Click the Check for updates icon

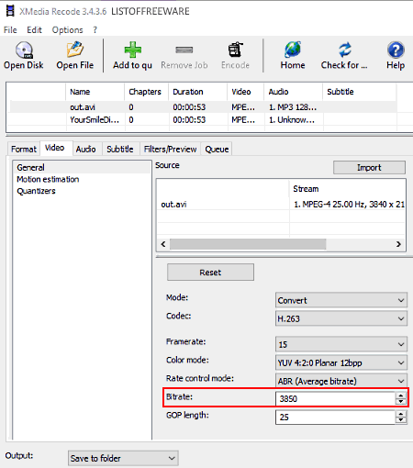pos(345,50)
